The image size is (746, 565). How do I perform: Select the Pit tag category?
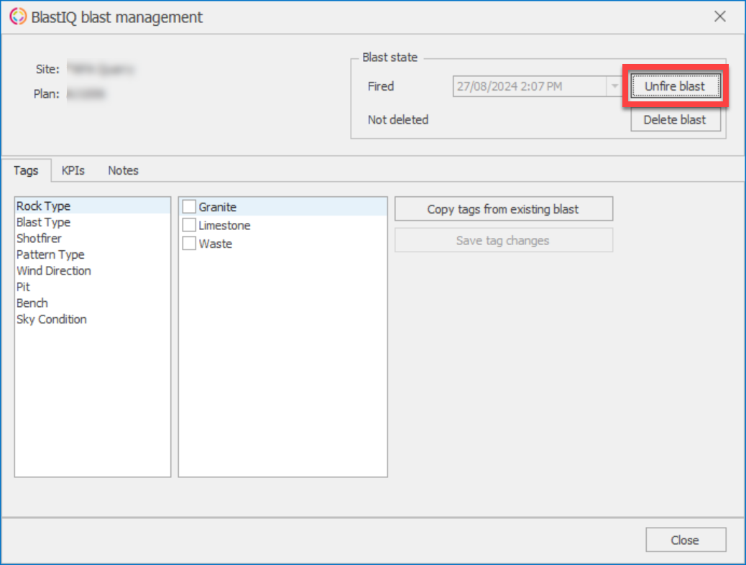tap(93, 287)
